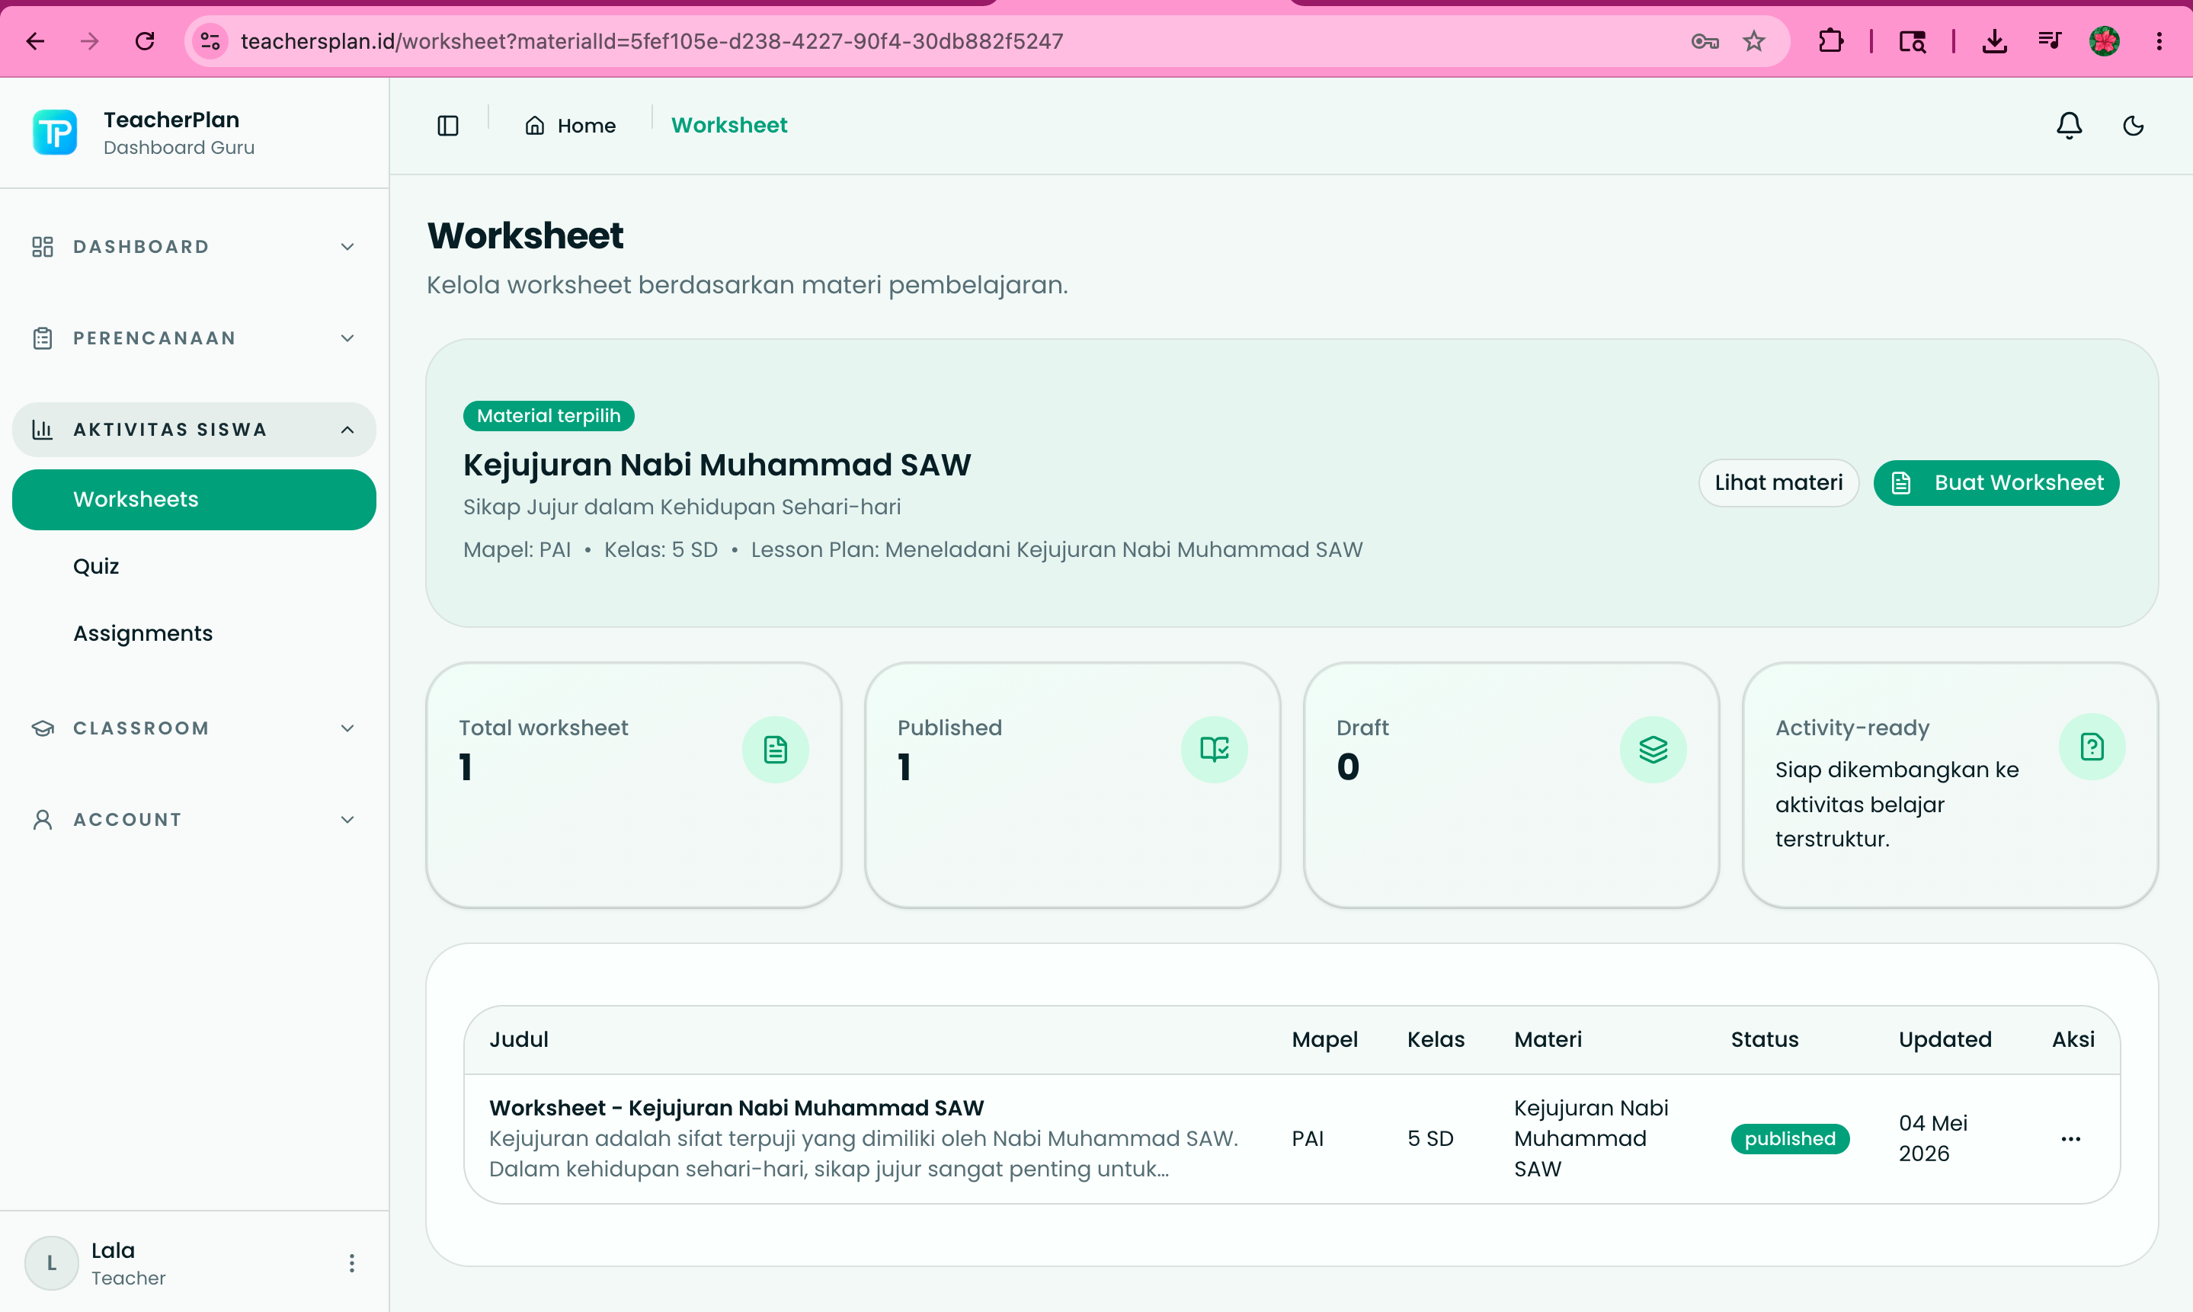Click the Activity-ready question file icon

click(2092, 747)
